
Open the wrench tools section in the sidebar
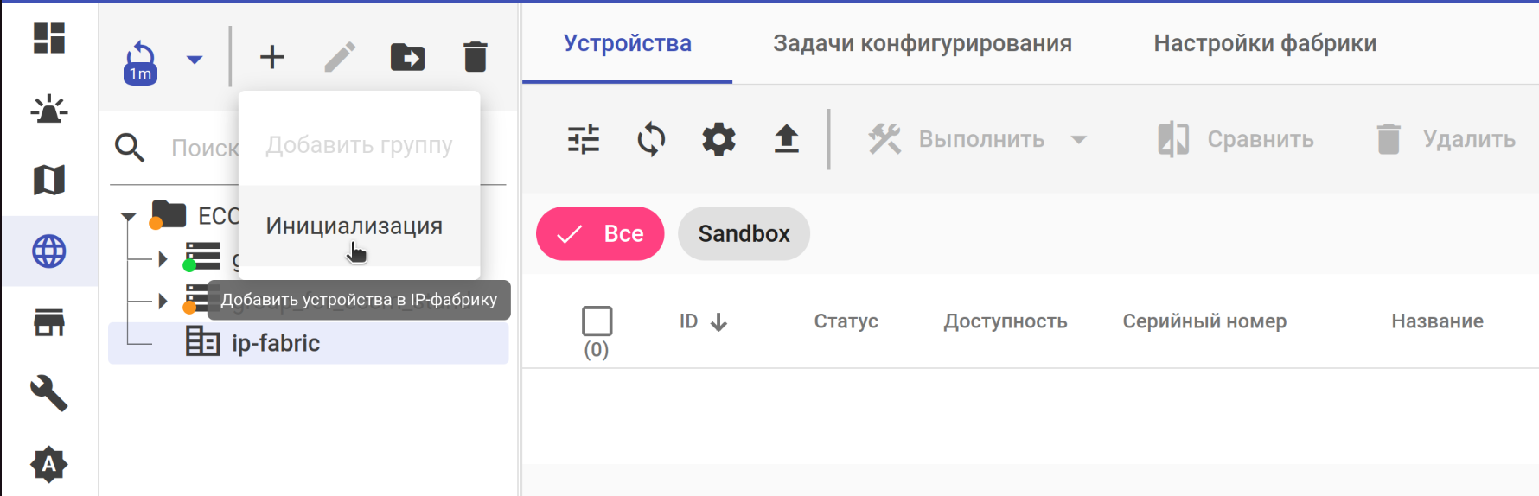coord(49,393)
